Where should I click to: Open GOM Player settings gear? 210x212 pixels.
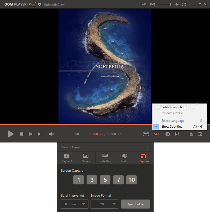point(39,4)
